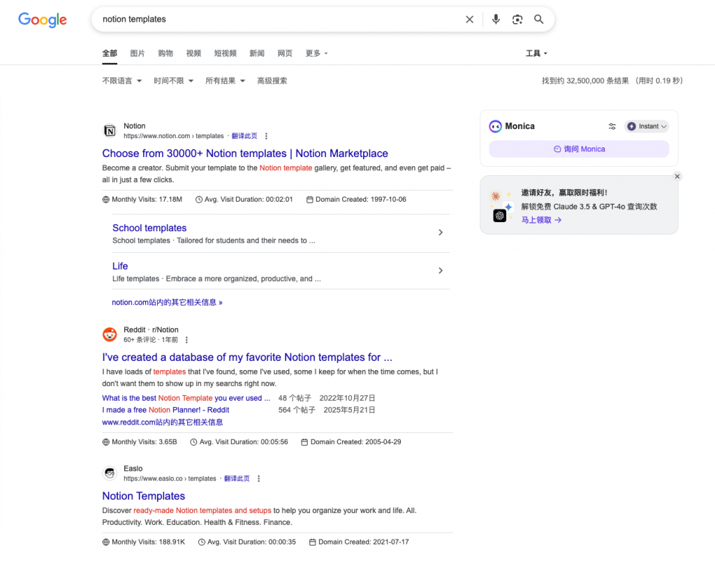Click calendar icon beside Domain Created 1997-10-06
The height and width of the screenshot is (562, 715).
309,199
